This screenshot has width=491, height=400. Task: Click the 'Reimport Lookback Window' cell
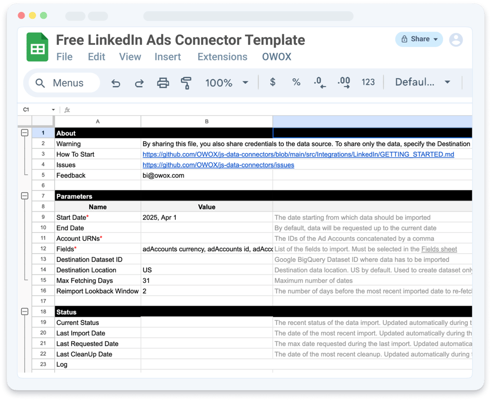coord(98,291)
